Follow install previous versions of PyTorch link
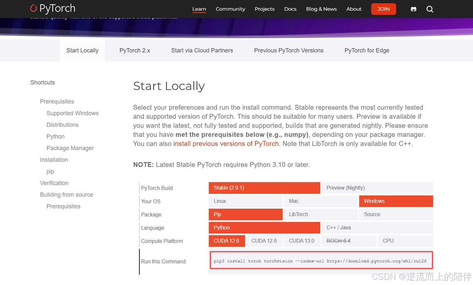 [x=226, y=144]
